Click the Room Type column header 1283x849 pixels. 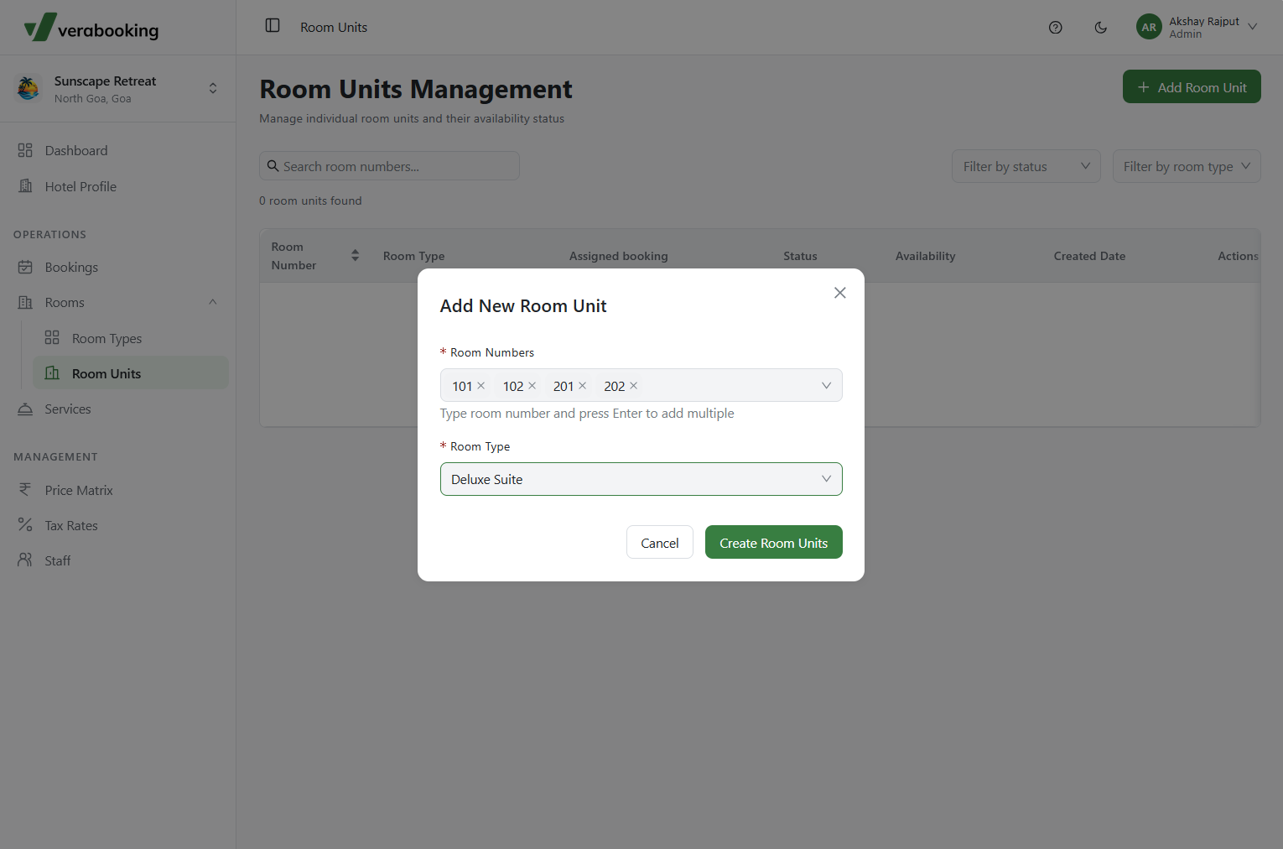tap(414, 256)
